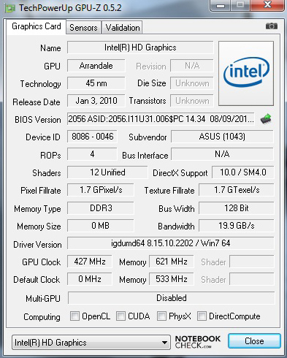This screenshot has height=358, width=287.
Task: Minimize the GPU-Z window
Action: point(221,5)
